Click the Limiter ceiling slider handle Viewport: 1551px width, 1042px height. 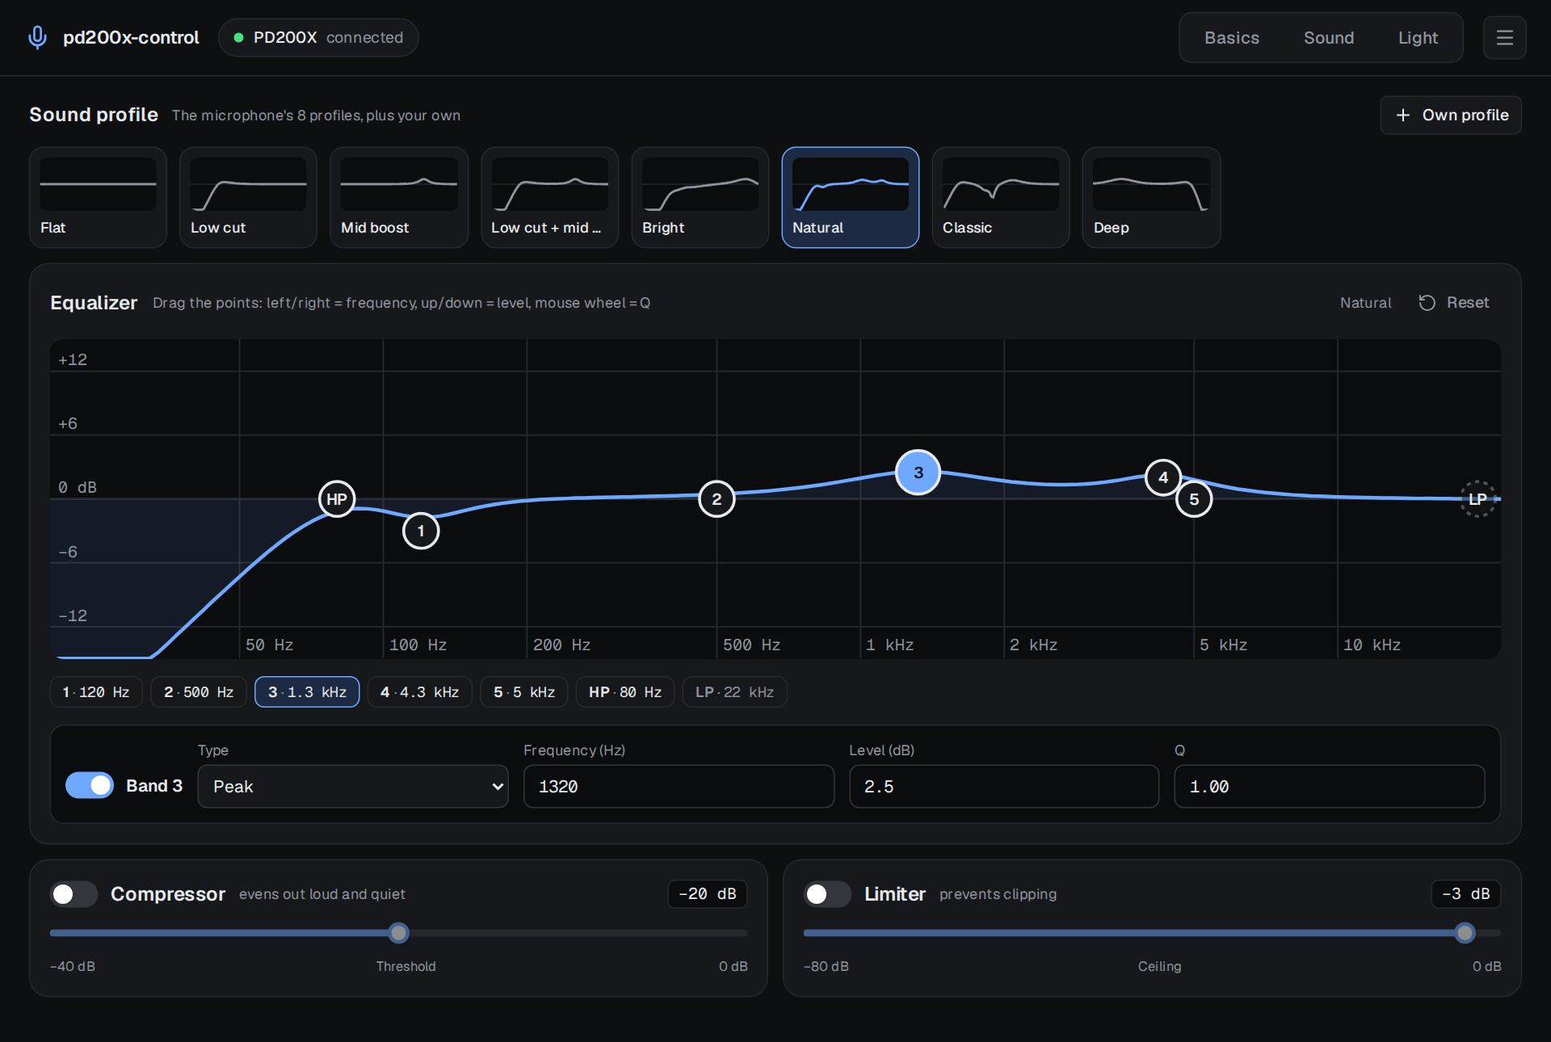(1465, 933)
